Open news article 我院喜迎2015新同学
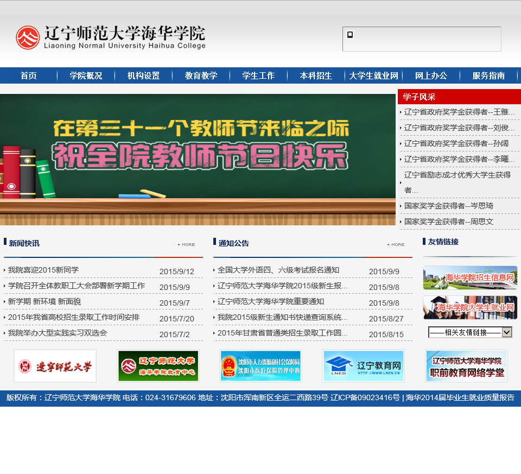521x474 pixels. pyautogui.click(x=43, y=270)
